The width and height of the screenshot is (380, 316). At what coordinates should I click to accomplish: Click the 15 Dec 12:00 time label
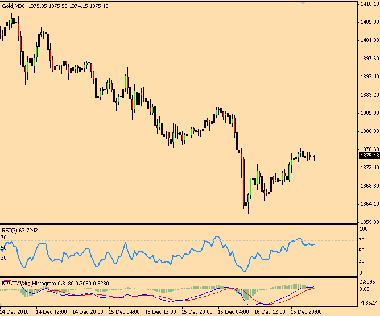point(160,312)
